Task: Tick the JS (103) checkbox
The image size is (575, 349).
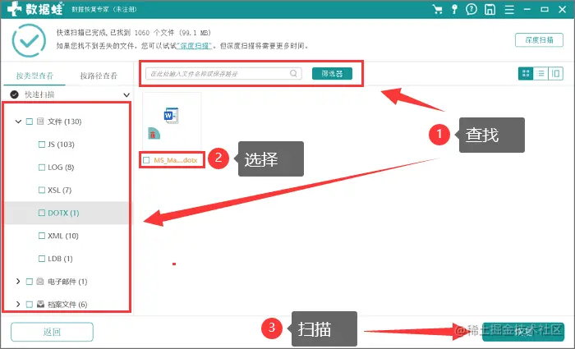Action: pos(42,145)
